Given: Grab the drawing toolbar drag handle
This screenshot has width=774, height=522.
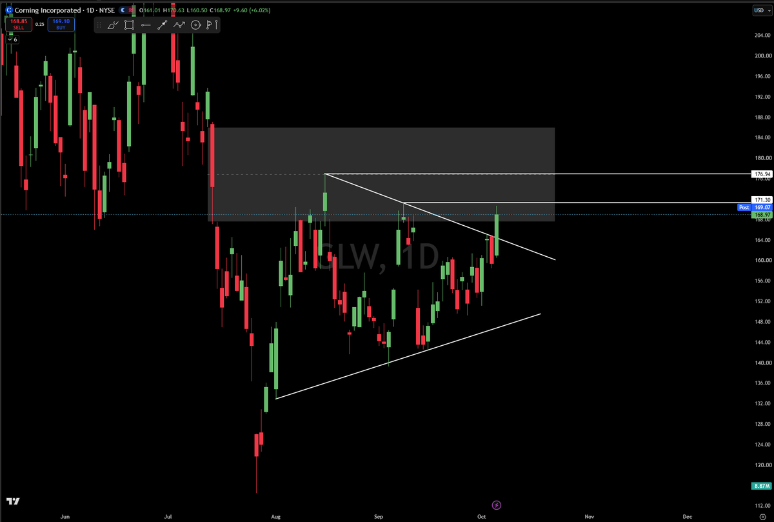Looking at the screenshot, I should (x=98, y=25).
